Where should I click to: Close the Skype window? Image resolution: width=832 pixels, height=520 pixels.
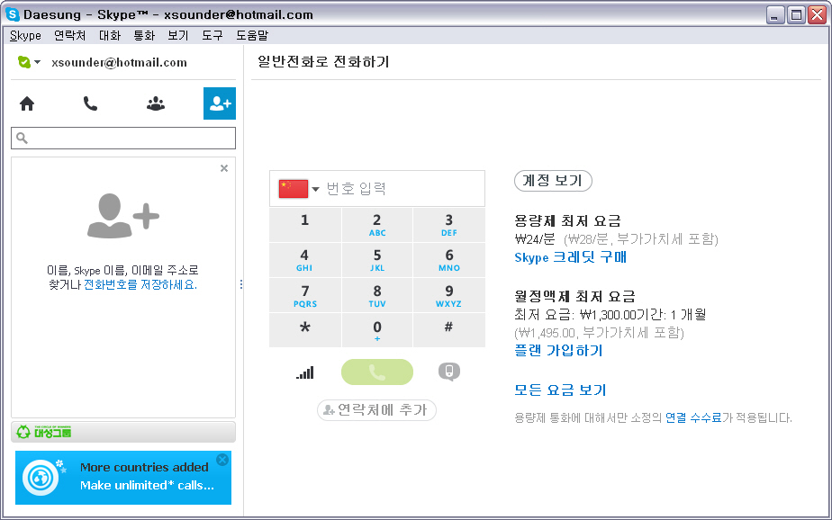pyautogui.click(x=818, y=14)
